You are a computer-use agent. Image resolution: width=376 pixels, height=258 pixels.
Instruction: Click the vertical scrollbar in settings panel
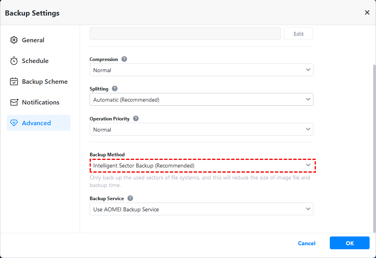click(374, 148)
